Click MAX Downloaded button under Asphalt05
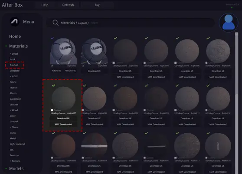The width and height of the screenshot is (242, 174). point(187,77)
